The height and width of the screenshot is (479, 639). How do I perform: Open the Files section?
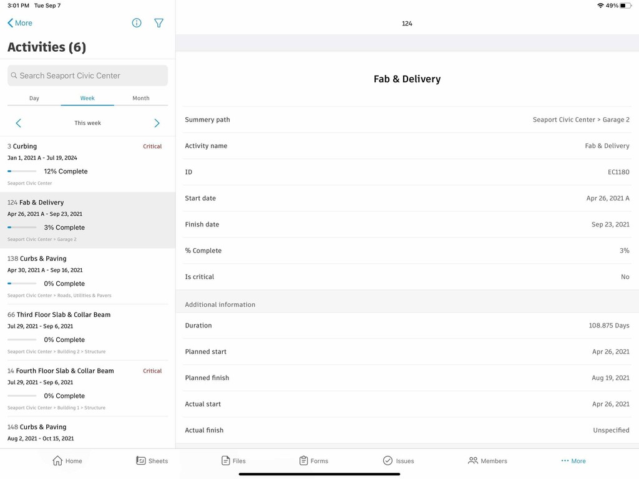pos(233,461)
